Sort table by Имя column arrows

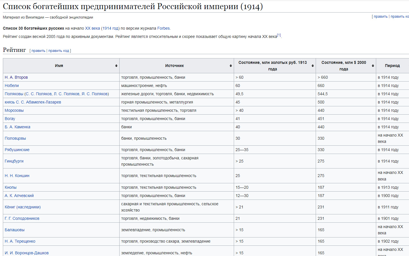point(116,66)
